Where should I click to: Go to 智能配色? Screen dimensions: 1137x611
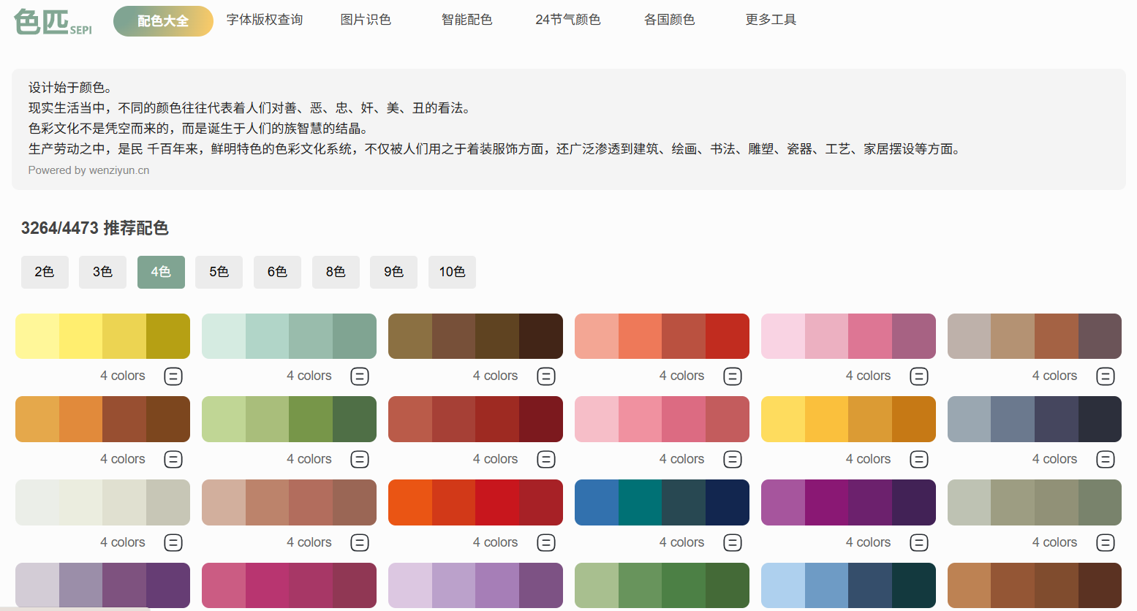coord(466,20)
